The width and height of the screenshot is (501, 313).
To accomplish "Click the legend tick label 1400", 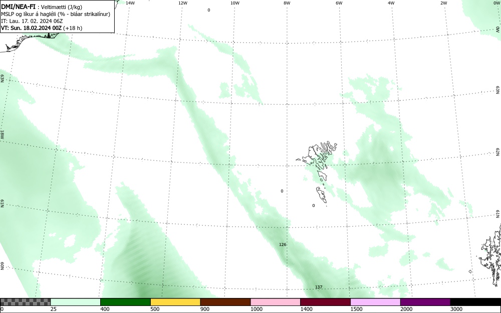I will point(306,309).
